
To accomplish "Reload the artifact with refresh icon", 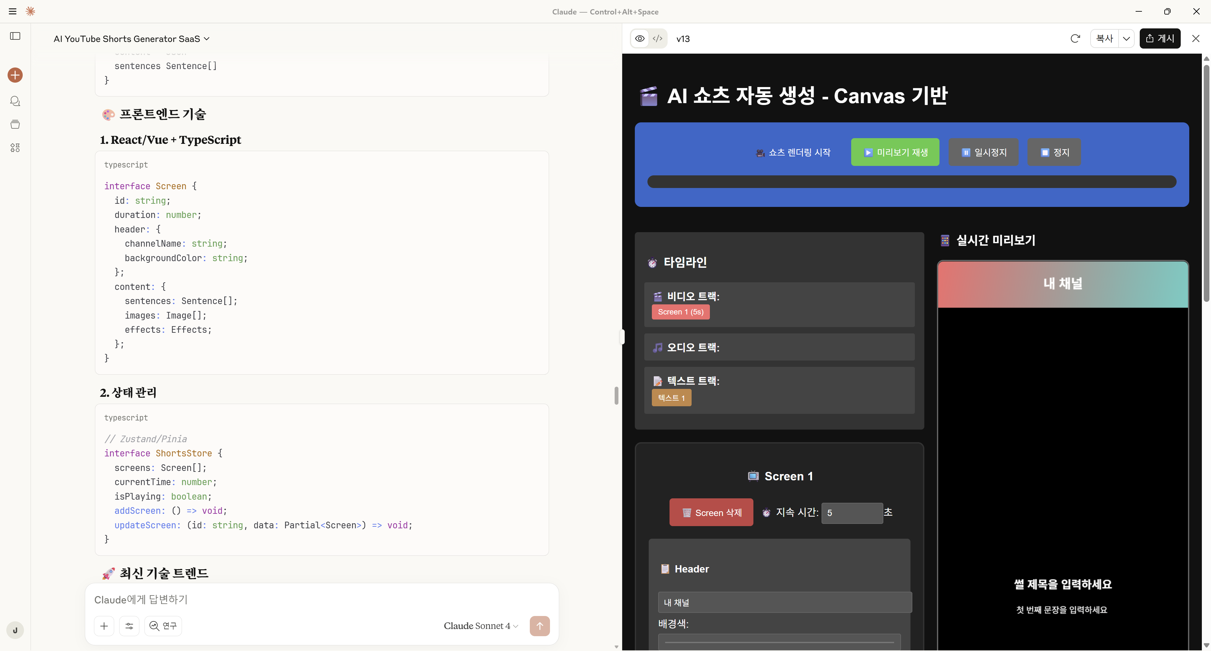I will click(x=1075, y=38).
